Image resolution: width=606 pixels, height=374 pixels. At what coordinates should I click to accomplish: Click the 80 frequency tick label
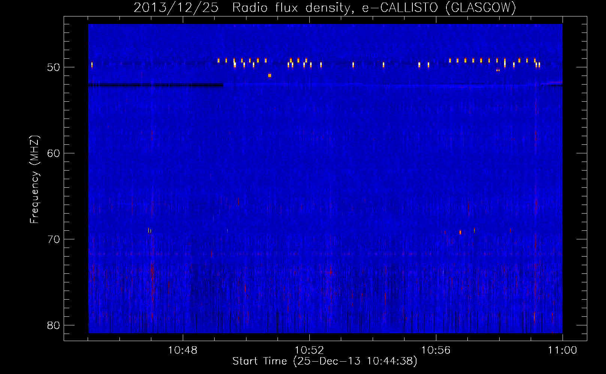pos(54,325)
